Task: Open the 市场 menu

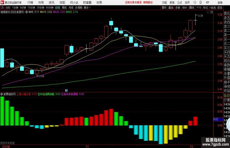Action: tap(41, 2)
